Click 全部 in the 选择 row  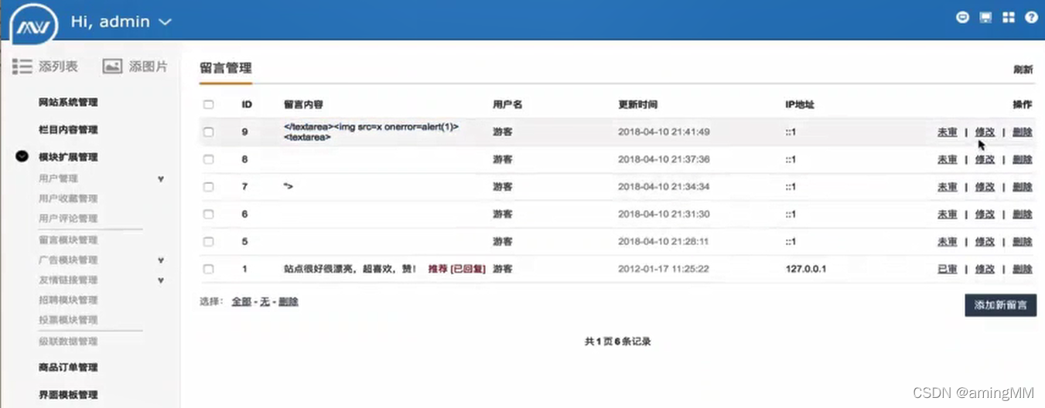241,302
